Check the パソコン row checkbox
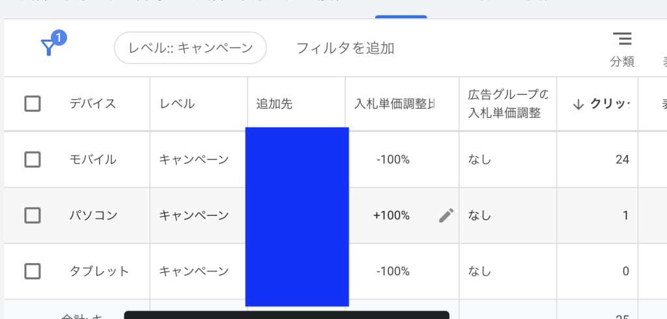667x319 pixels. click(33, 215)
